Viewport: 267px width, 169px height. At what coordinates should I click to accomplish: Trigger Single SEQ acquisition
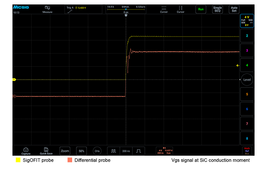[218, 9]
